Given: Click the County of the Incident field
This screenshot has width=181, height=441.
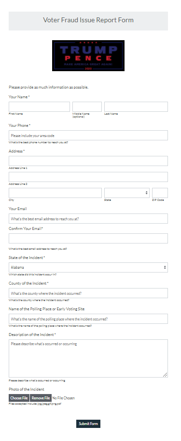Looking at the screenshot, I should pyautogui.click(x=88, y=293).
